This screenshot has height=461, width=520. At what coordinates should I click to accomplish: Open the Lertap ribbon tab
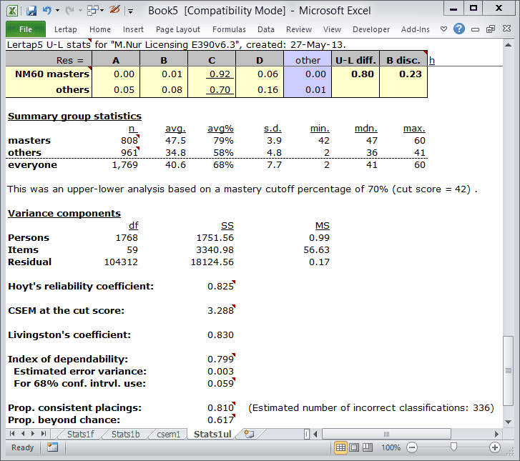pyautogui.click(x=67, y=29)
